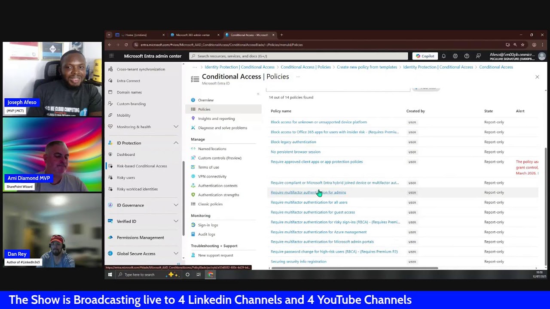Open Require multifactor authentication for Azure management
The width and height of the screenshot is (550, 309).
[x=318, y=232]
